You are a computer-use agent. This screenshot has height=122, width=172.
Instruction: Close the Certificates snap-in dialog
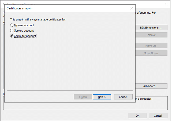(131, 8)
